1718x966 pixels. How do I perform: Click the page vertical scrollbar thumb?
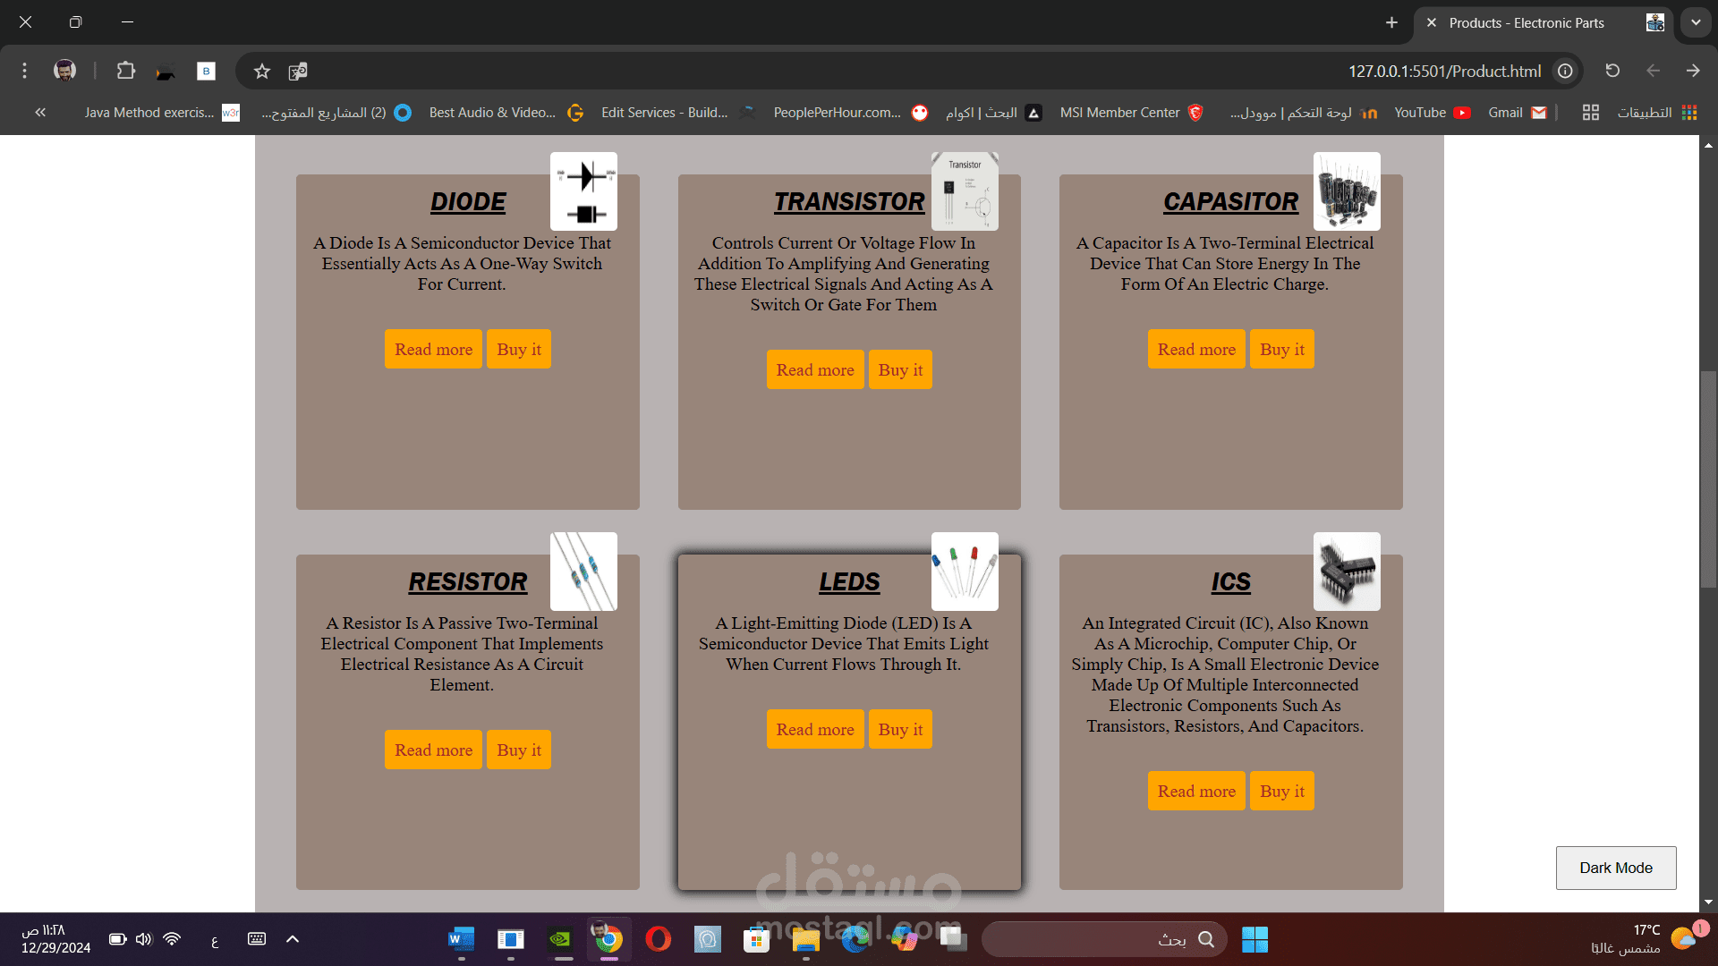[x=1708, y=479]
